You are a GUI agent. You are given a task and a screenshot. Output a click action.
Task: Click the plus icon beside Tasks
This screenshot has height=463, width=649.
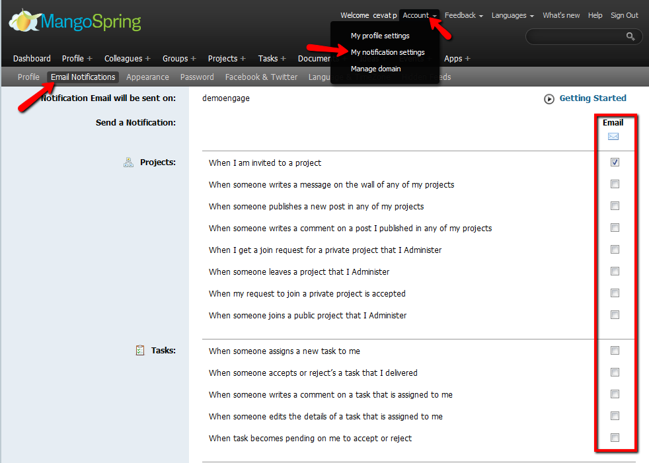(x=283, y=58)
